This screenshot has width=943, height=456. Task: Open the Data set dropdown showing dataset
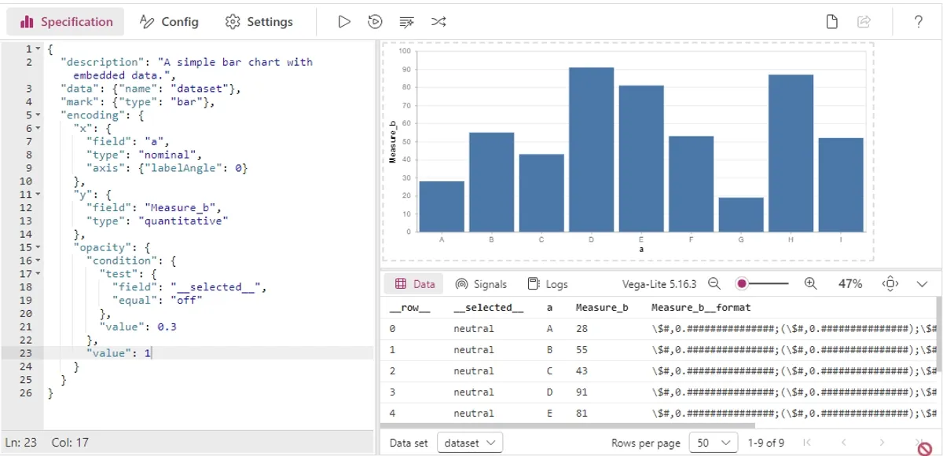pyautogui.click(x=470, y=442)
